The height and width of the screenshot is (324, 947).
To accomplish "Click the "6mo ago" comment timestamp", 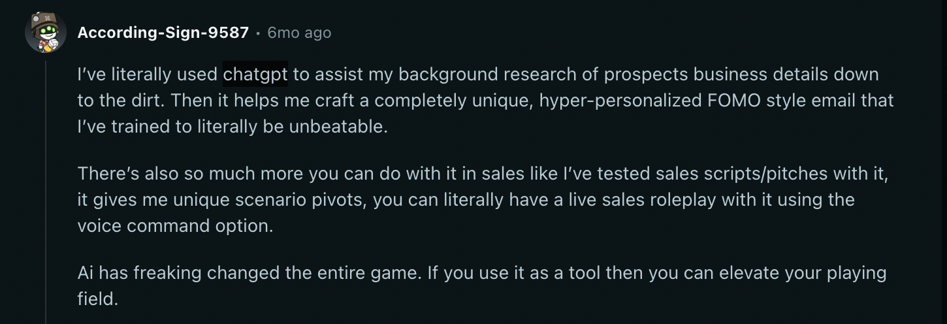I will click(299, 33).
